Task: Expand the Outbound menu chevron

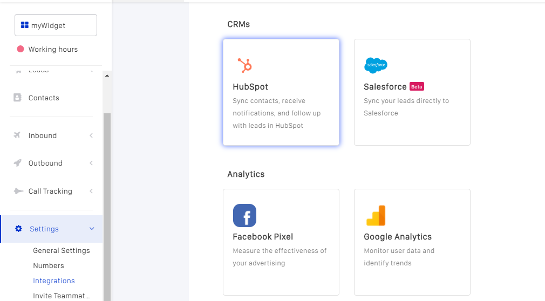Action: coord(91,163)
